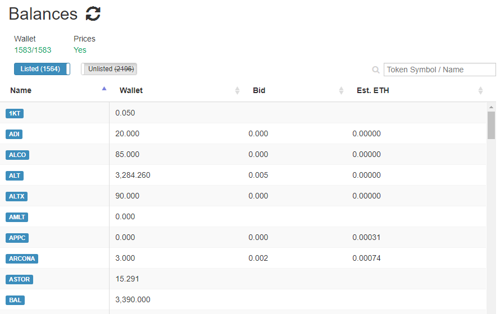Viewport: 500px width, 314px height.
Task: Refresh balances with the reload icon
Action: point(93,14)
